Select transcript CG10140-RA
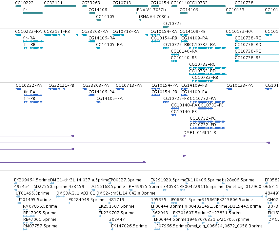Screen dimensions: 279x231 point(184,51)
